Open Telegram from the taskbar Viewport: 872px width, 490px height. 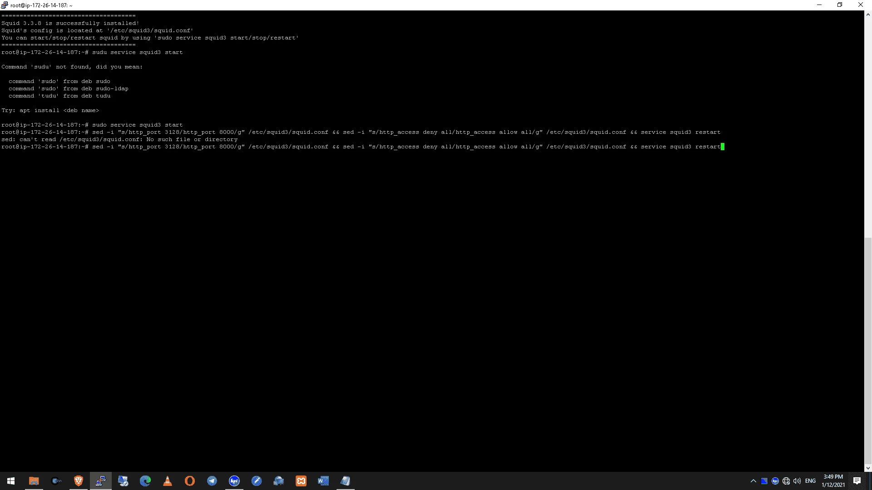212,481
